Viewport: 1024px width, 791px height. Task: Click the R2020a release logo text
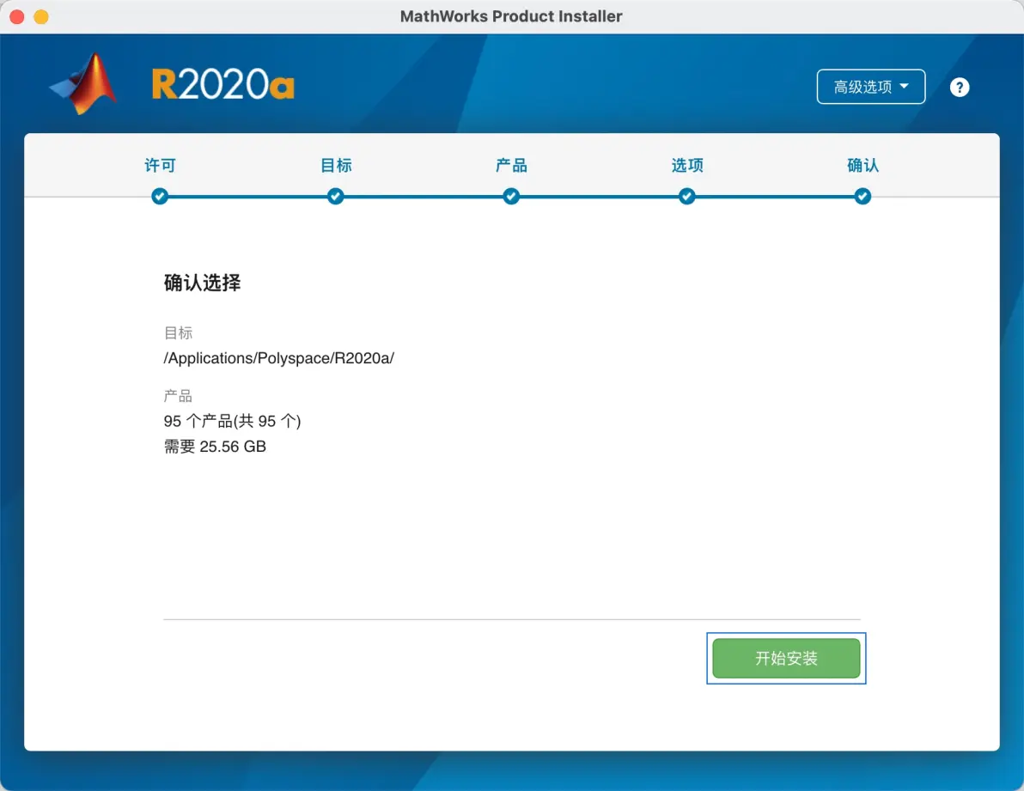222,85
